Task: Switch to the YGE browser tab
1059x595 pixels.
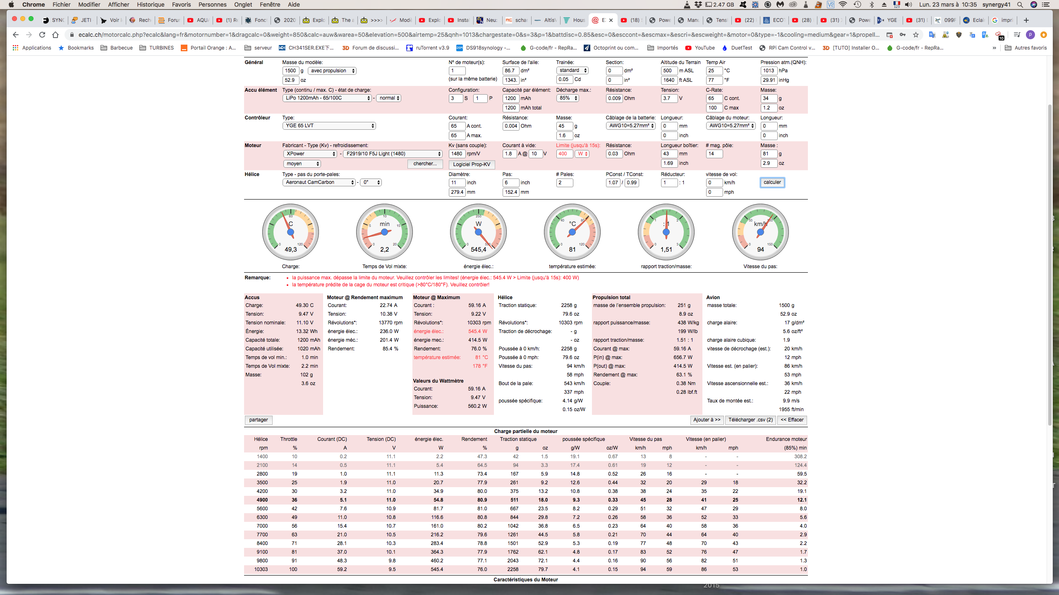Action: [x=887, y=20]
